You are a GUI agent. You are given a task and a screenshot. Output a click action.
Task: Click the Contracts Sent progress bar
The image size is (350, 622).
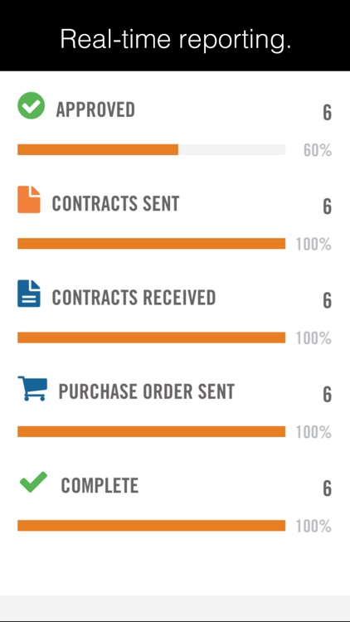pyautogui.click(x=151, y=244)
